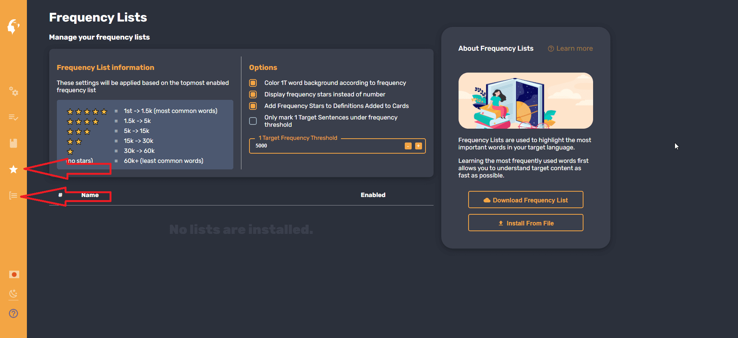Open the Learn more link

tap(570, 48)
